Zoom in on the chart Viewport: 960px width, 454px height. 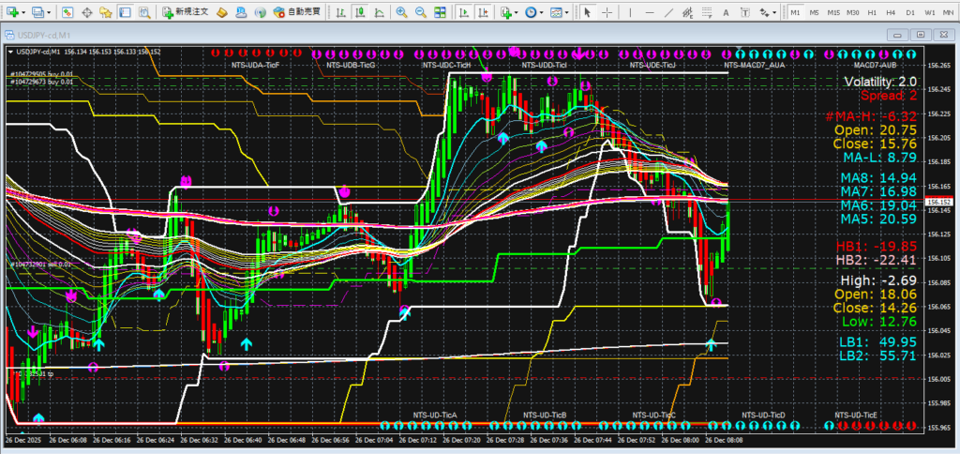[401, 12]
